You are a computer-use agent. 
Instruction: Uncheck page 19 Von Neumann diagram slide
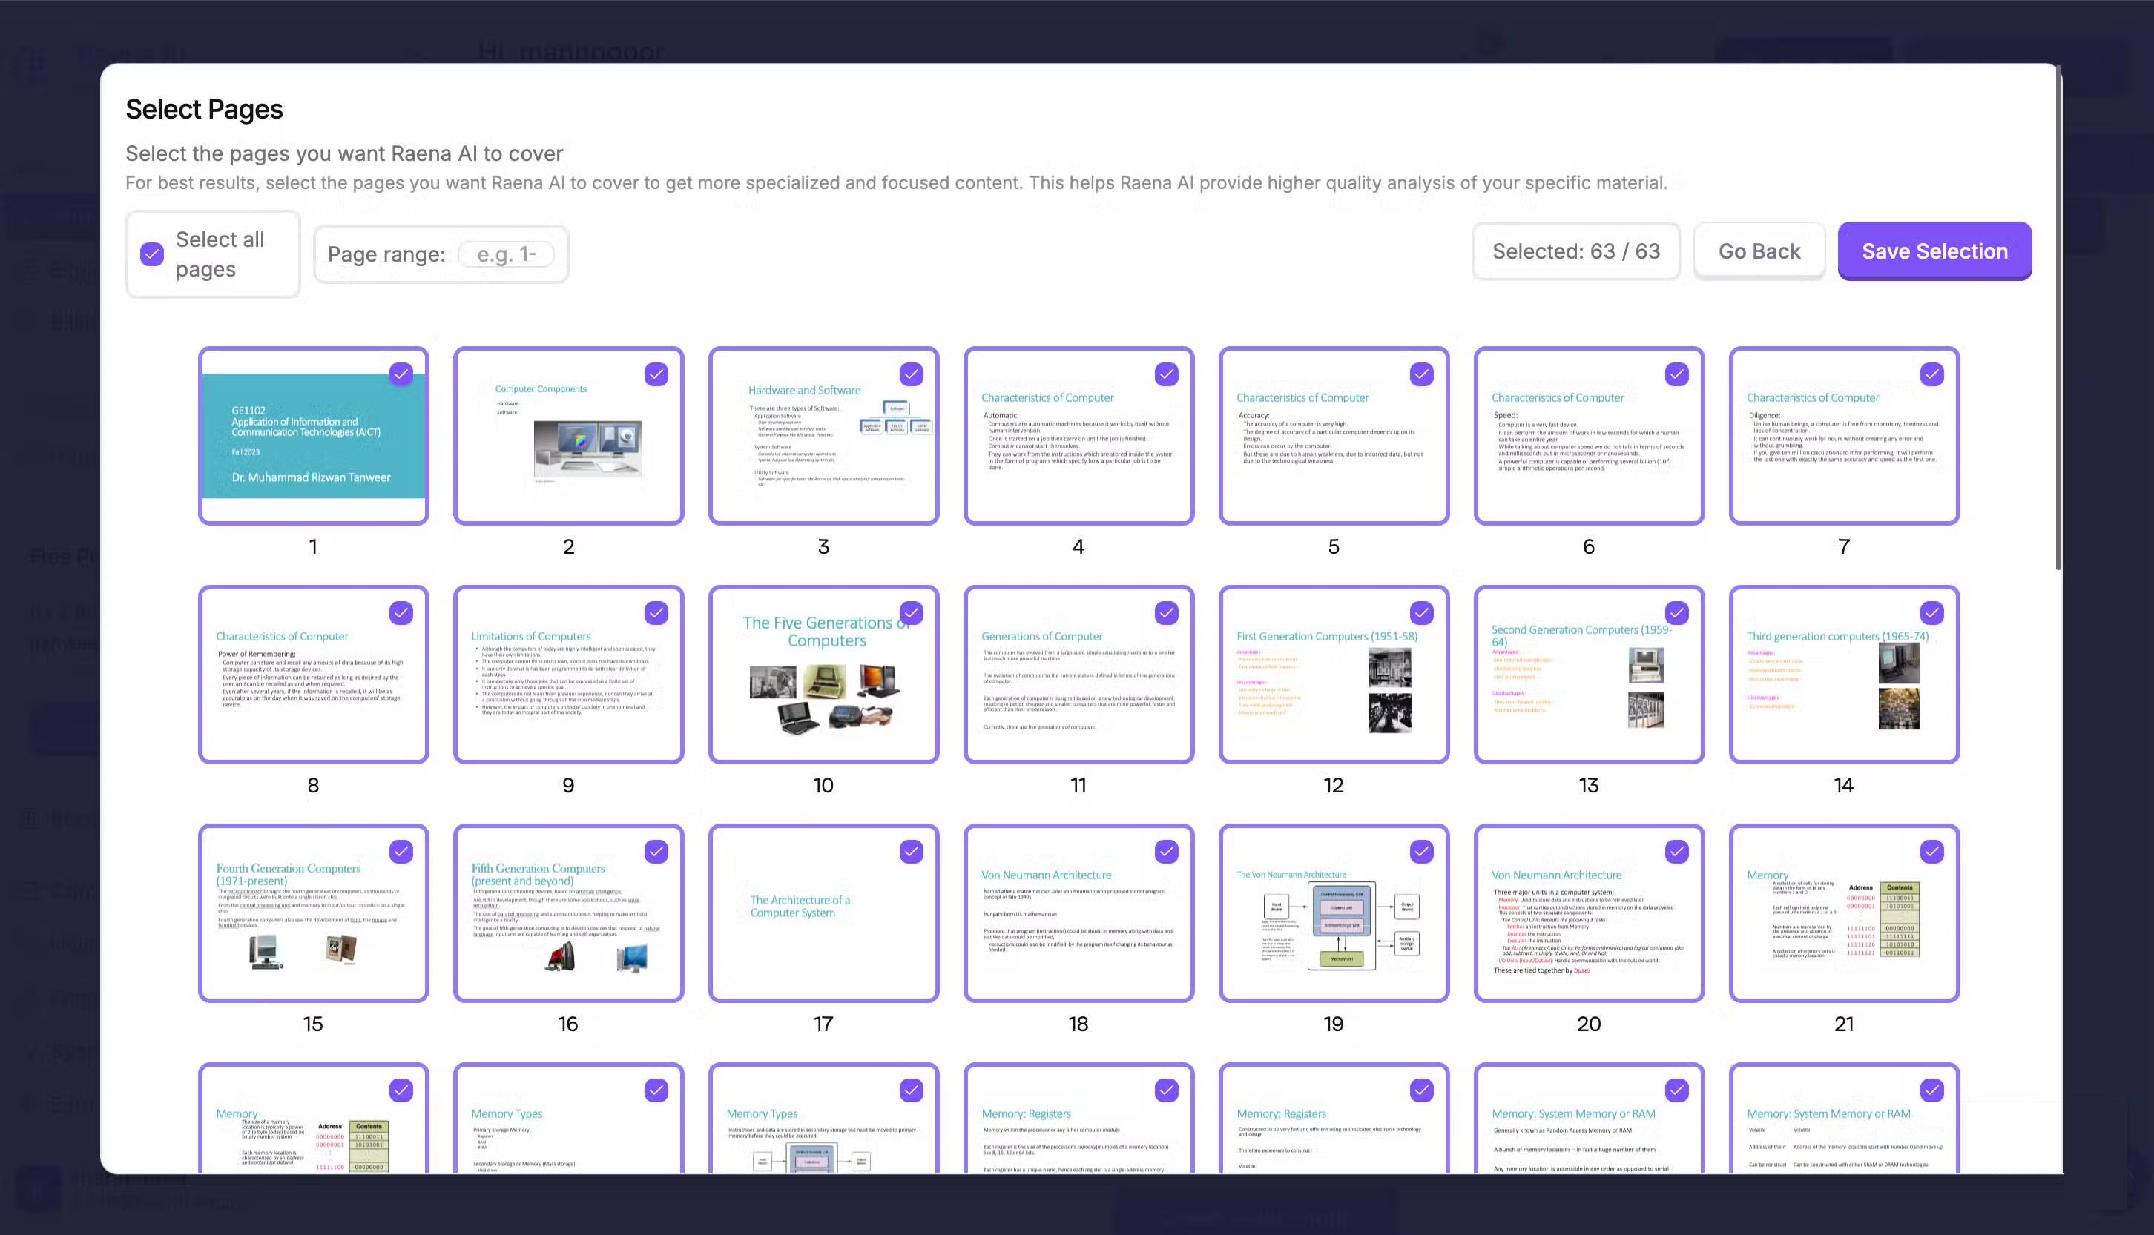(x=1420, y=851)
